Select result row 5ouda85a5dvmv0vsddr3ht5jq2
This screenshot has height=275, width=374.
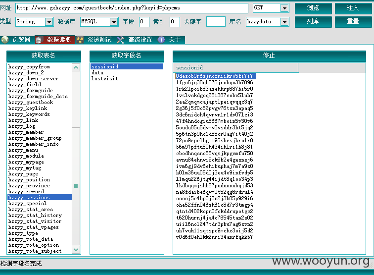click(214, 127)
